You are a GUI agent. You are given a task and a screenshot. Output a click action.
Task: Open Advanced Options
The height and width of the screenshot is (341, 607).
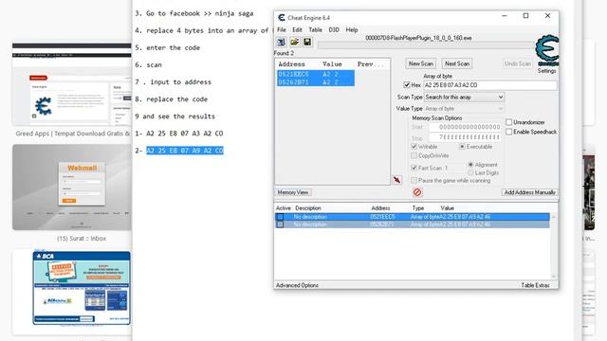pos(297,285)
